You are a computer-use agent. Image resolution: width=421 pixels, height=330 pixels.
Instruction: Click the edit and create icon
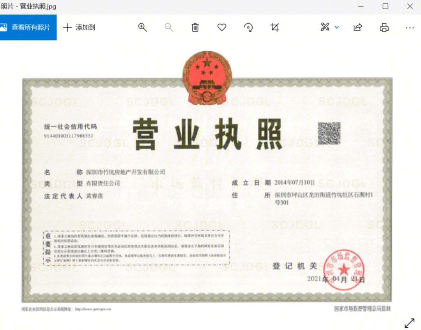[325, 27]
